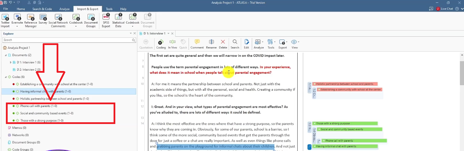Open the Evernote dropdown arrow
This screenshot has width=464, height=151.
(17, 26)
